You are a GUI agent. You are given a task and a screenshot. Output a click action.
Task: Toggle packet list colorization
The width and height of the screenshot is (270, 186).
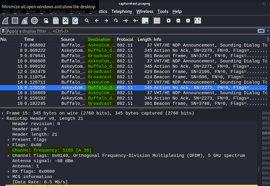pyautogui.click(x=157, y=21)
